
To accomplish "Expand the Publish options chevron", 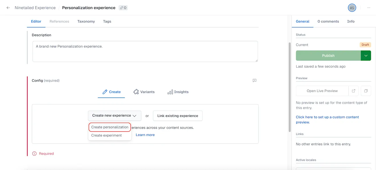I will tap(366, 55).
